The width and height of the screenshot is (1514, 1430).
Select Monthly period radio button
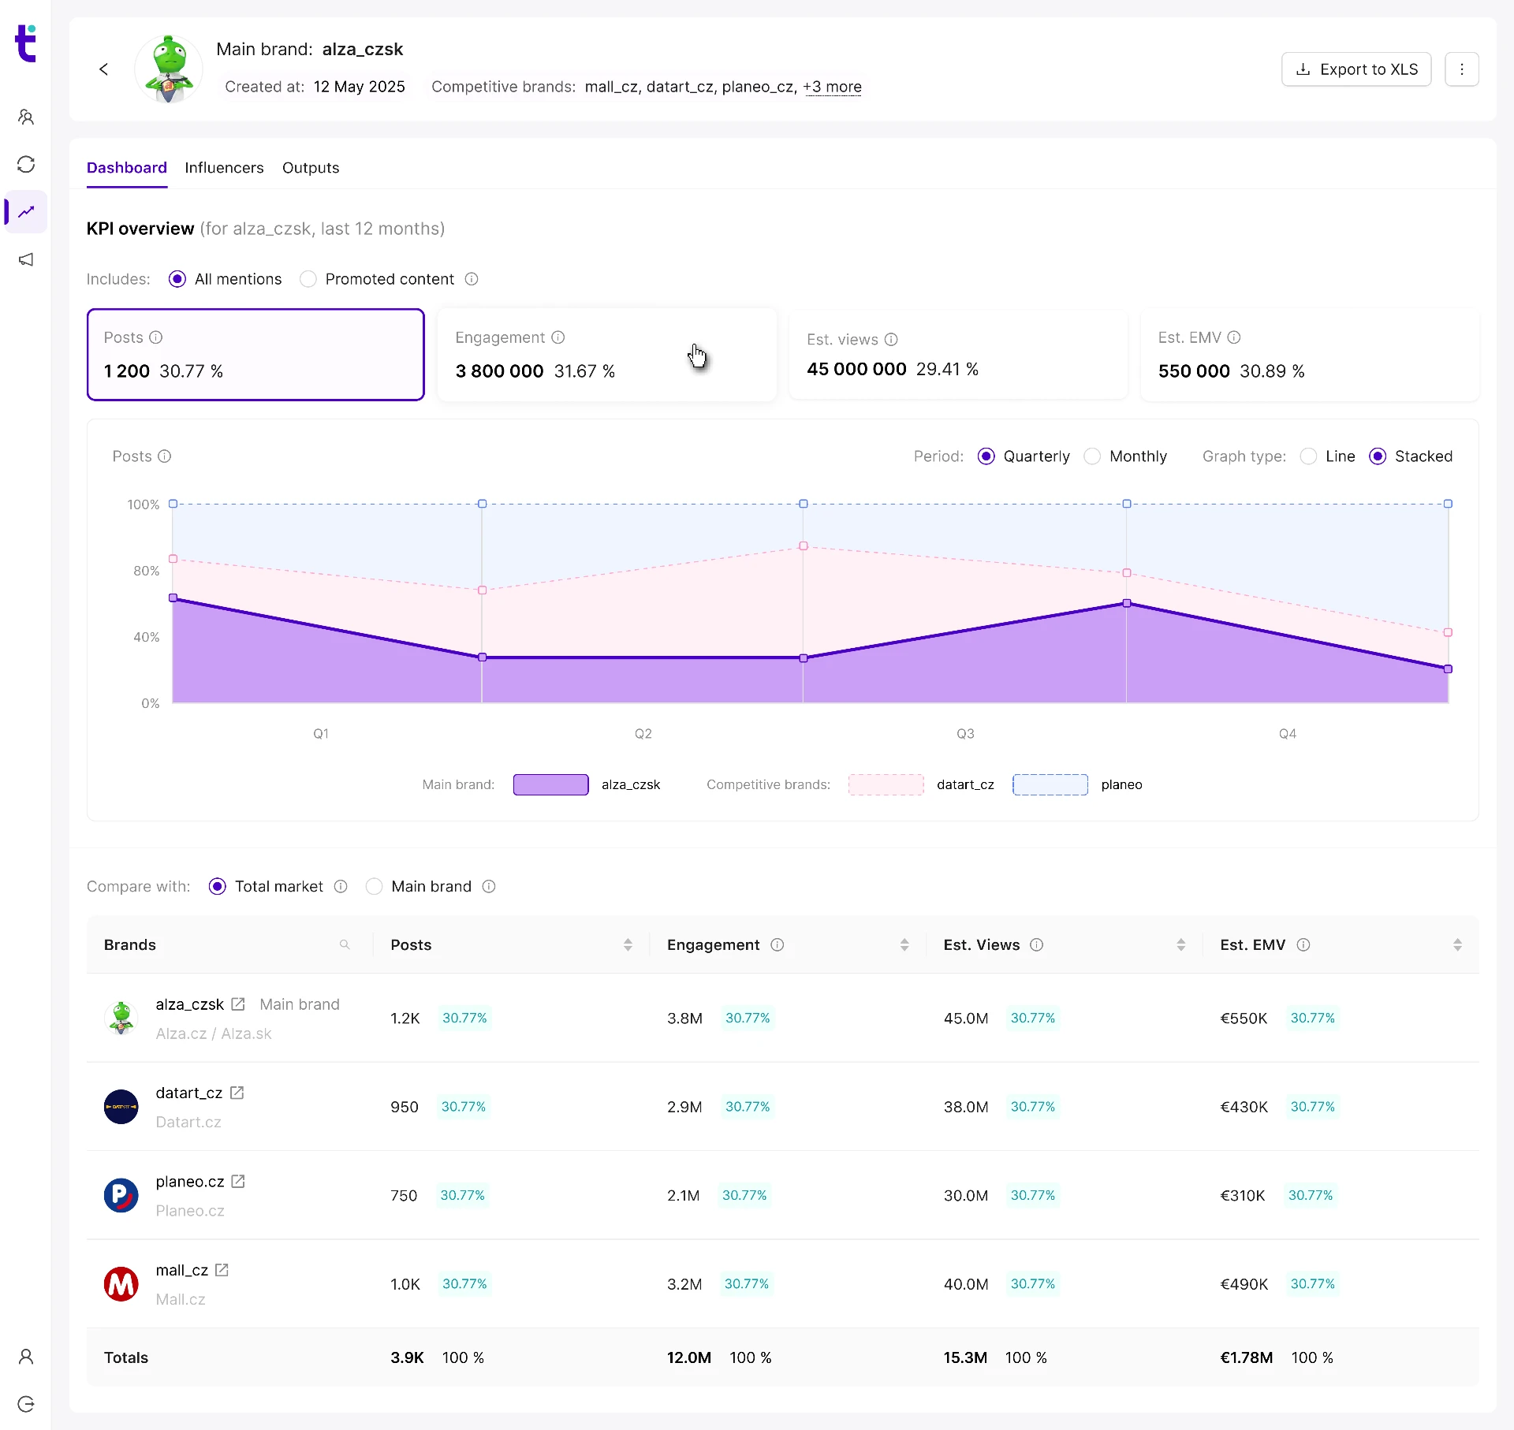tap(1092, 456)
